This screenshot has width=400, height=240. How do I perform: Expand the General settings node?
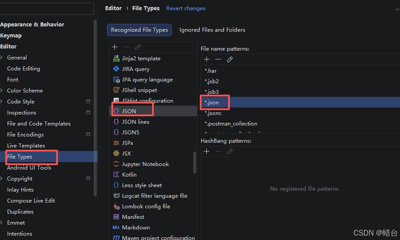1,57
